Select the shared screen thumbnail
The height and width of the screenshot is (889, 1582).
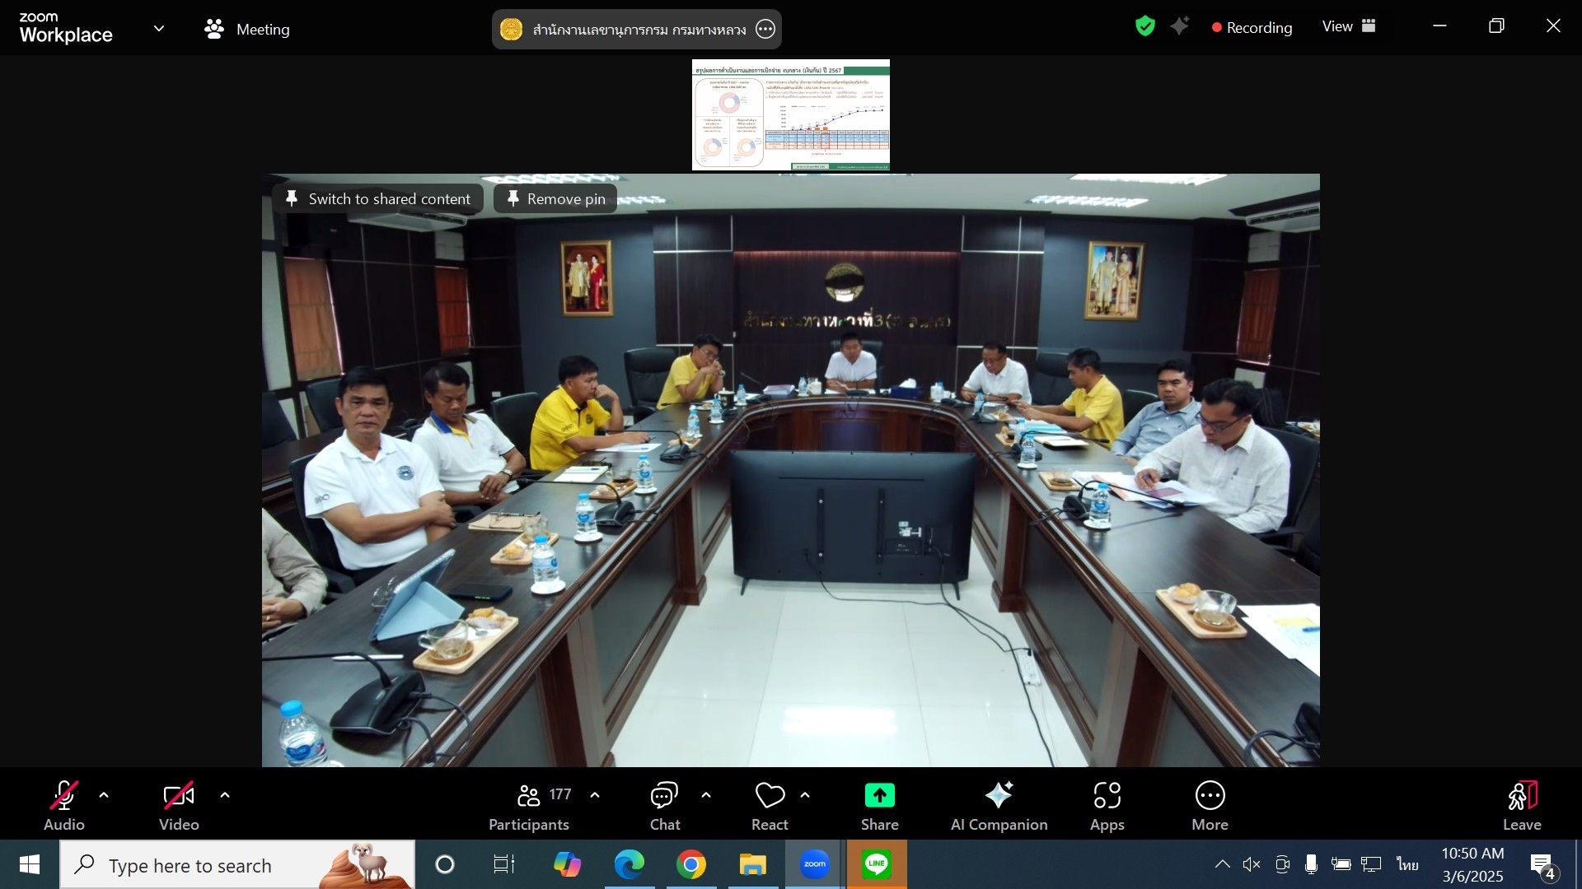point(790,114)
